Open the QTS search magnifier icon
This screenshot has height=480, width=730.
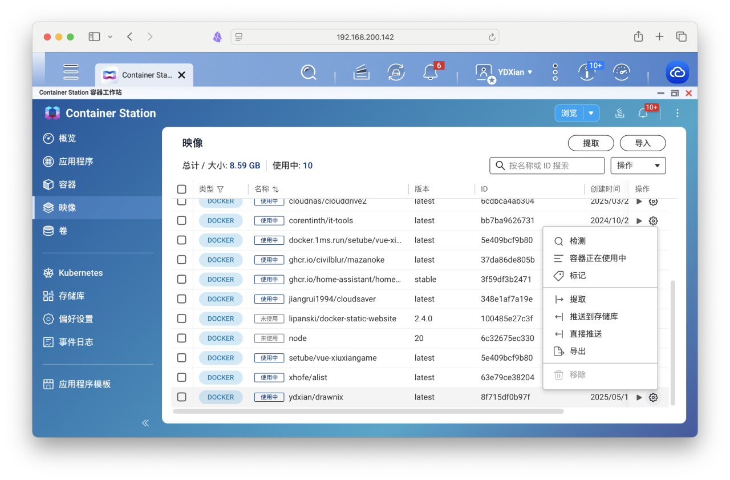[x=309, y=72]
